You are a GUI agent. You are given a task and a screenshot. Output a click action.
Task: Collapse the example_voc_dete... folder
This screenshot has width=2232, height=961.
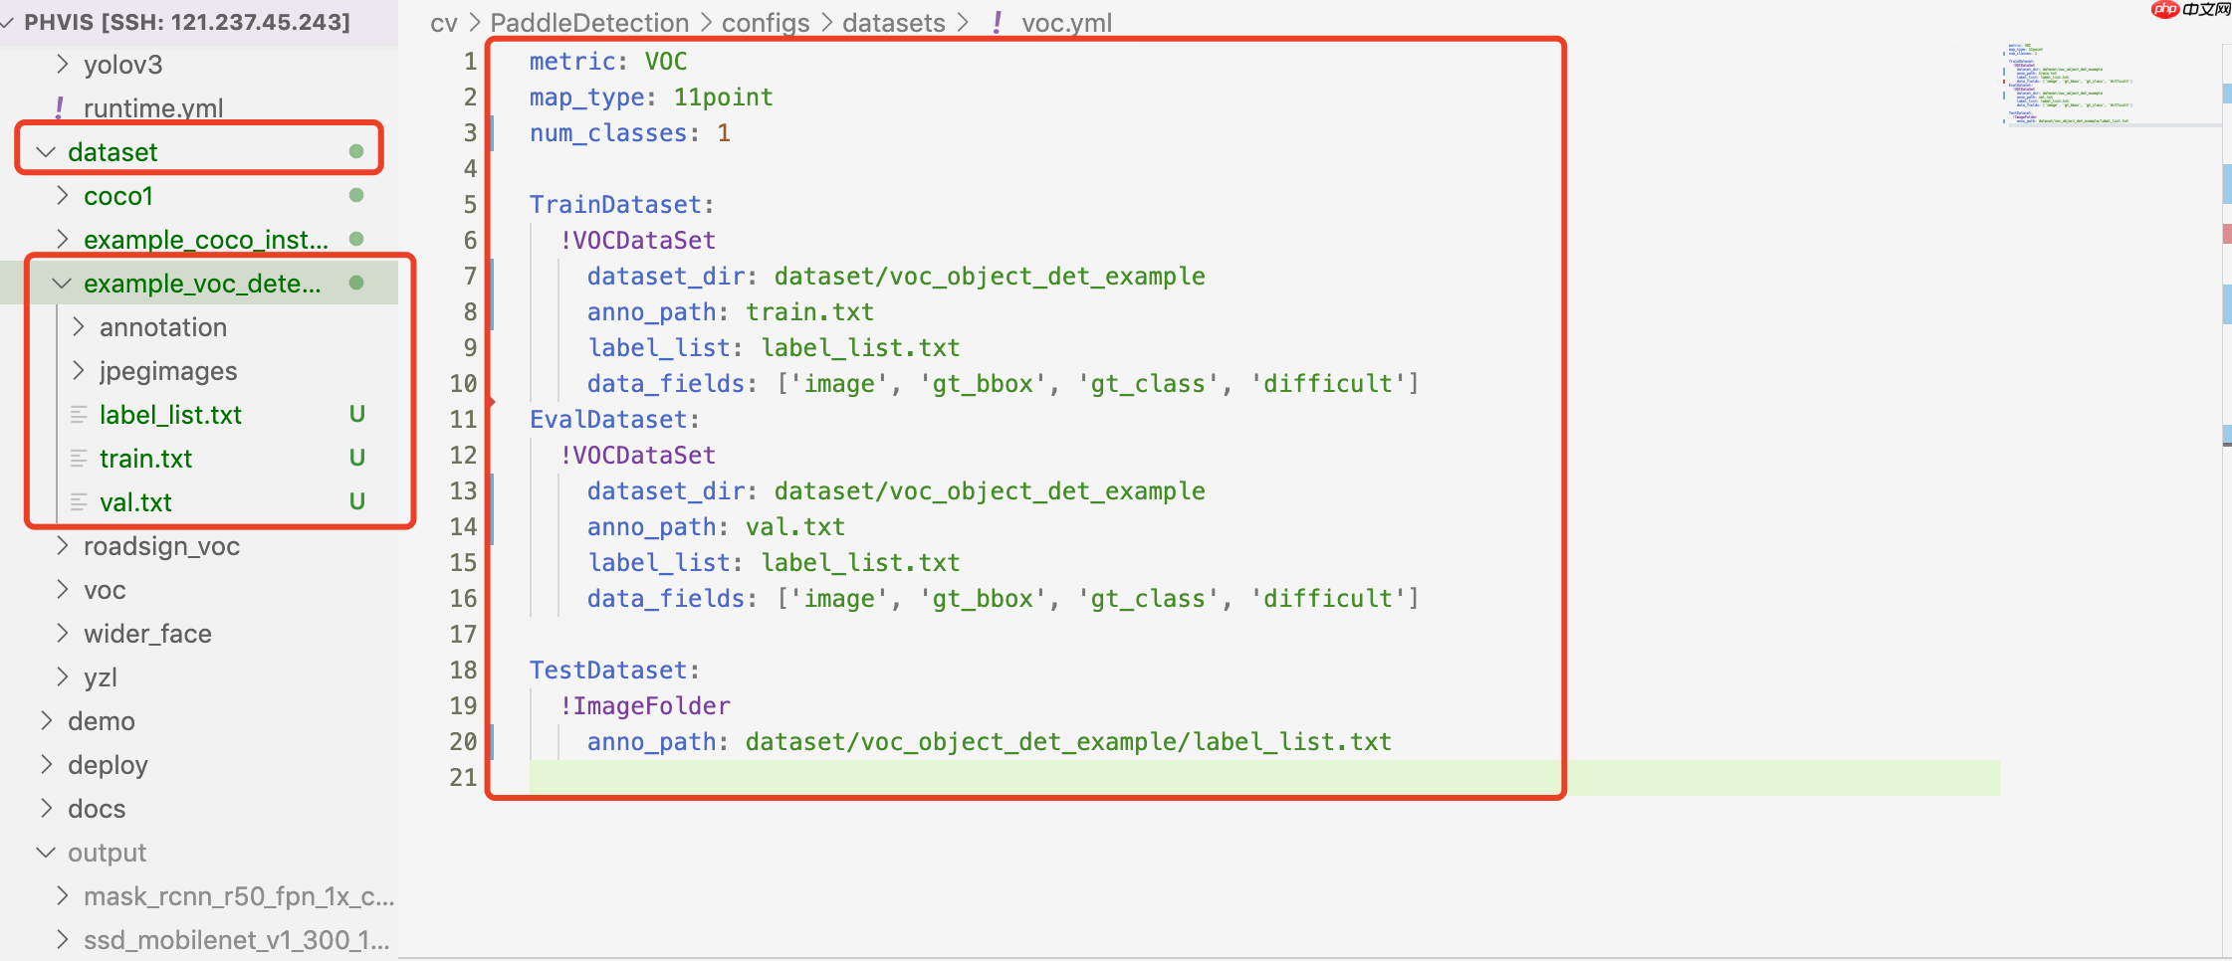click(x=62, y=284)
